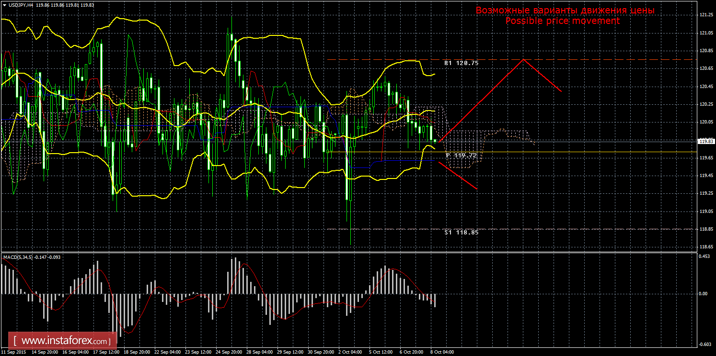
Task: Click the 120.25 price axis label
Action: [705, 104]
